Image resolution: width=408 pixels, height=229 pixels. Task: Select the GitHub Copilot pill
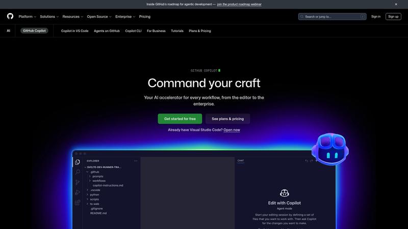[34, 31]
